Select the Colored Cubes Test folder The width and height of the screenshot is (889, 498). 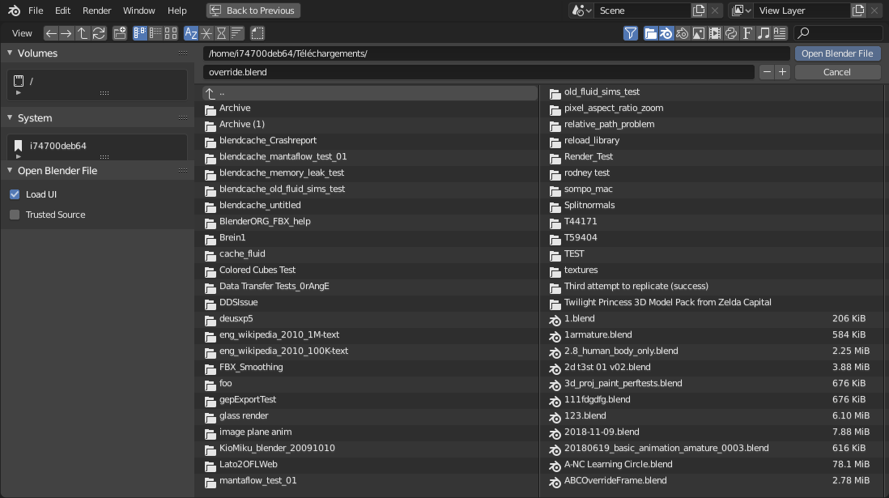[x=370, y=270]
